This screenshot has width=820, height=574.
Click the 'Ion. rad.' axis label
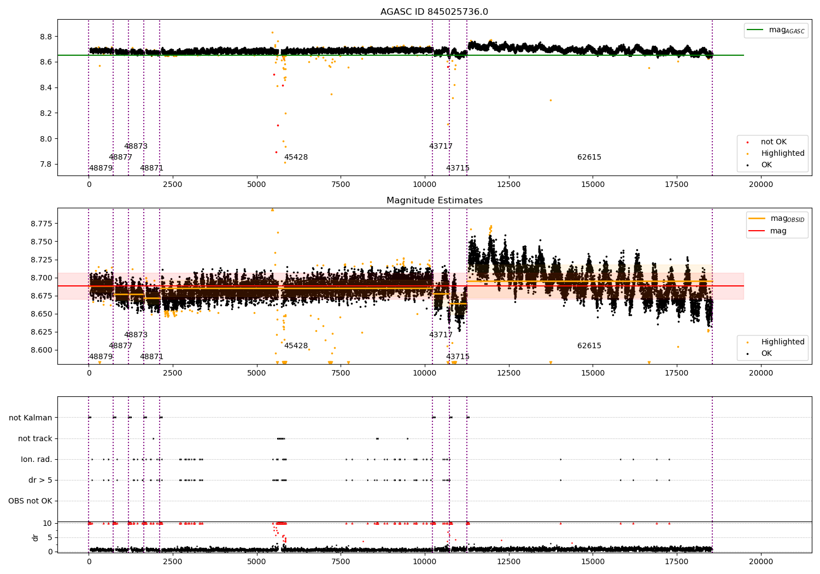click(x=37, y=460)
